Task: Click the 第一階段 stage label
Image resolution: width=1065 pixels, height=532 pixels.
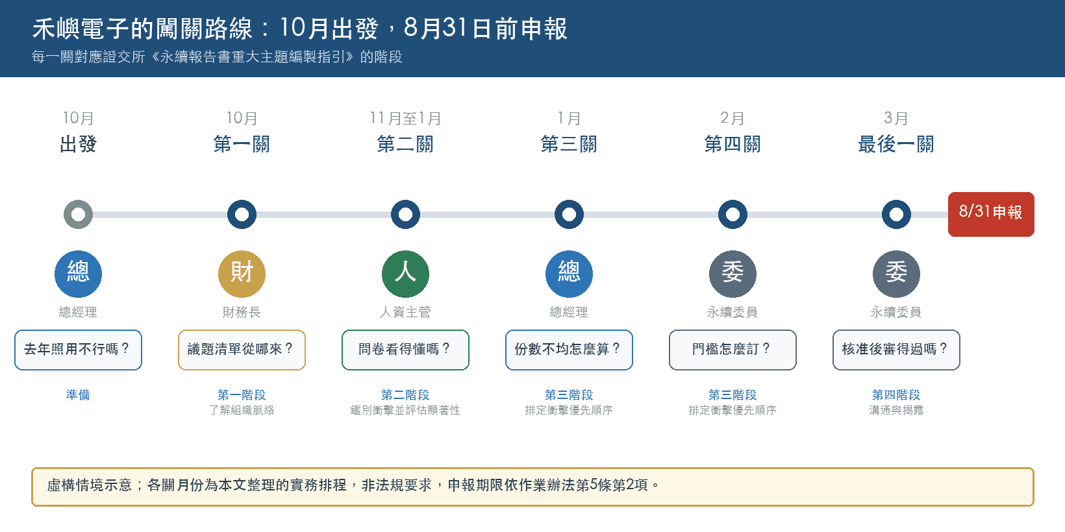Action: (x=242, y=394)
